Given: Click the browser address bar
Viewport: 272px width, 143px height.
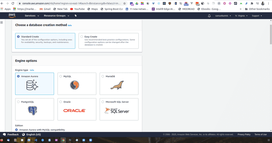Looking at the screenshot, I should tap(71, 3).
